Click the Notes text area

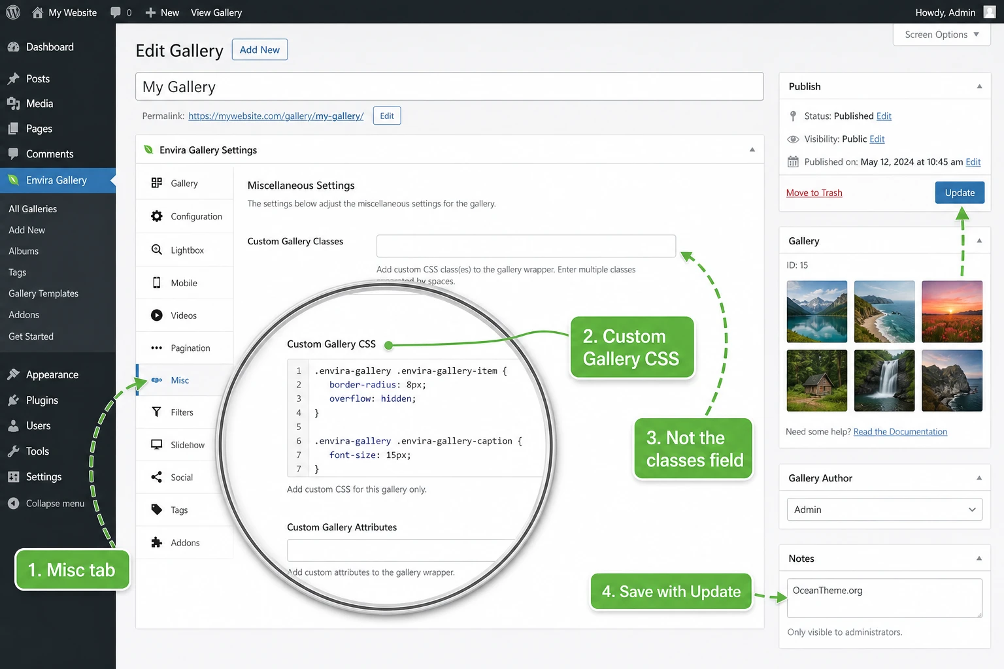pyautogui.click(x=884, y=598)
